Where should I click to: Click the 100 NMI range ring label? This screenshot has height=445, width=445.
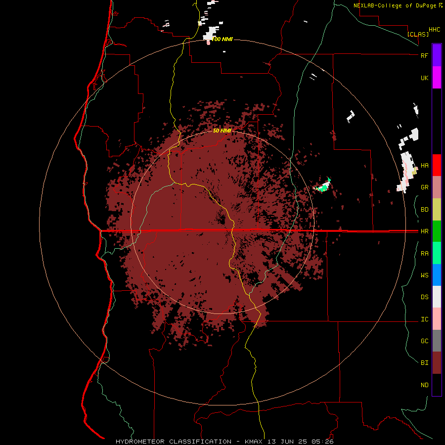[222, 39]
